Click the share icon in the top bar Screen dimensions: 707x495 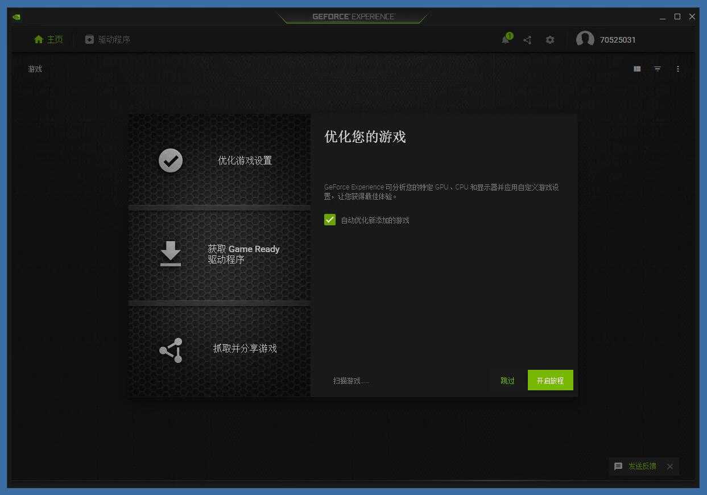click(527, 40)
